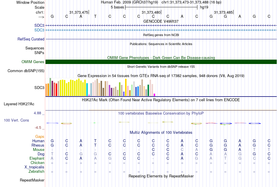Click the SDC3 label beside GTEx bar chart
The height and width of the screenshot is (187, 277).
click(39, 88)
